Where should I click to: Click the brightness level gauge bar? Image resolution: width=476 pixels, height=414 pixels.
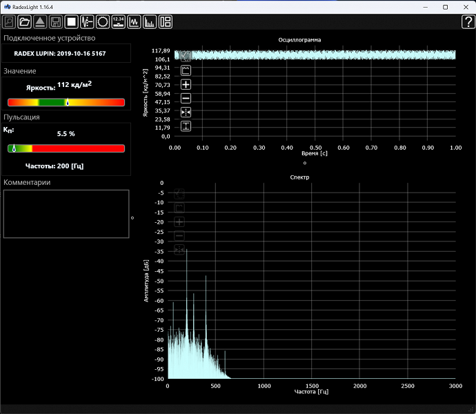tap(66, 102)
